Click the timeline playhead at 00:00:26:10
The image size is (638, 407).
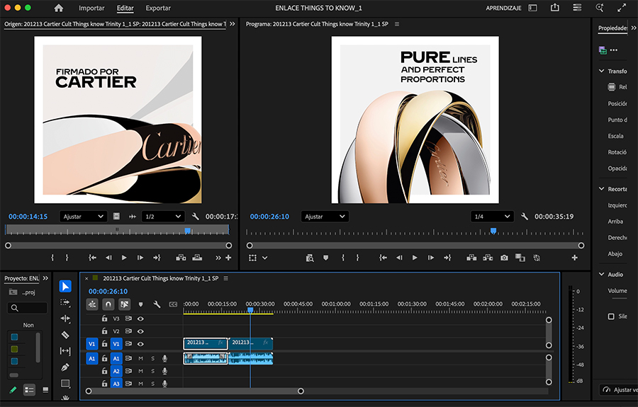[250, 310]
